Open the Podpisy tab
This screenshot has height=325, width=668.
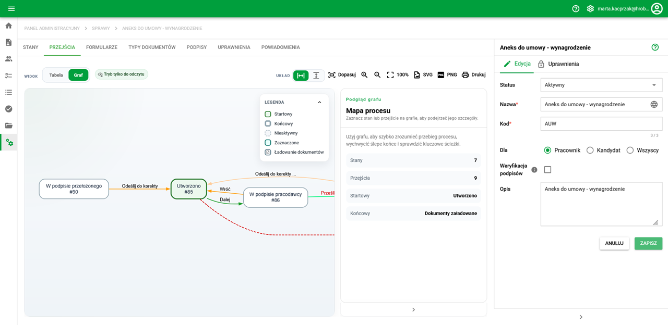coord(197,47)
